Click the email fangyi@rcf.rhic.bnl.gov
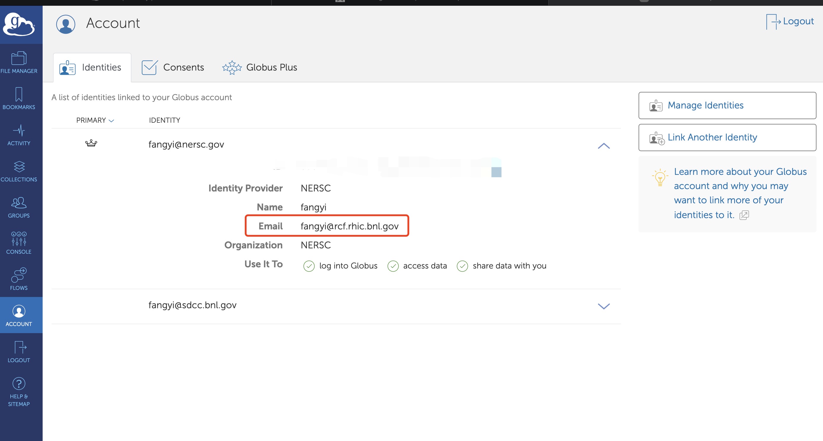This screenshot has height=441, width=823. pyautogui.click(x=350, y=226)
